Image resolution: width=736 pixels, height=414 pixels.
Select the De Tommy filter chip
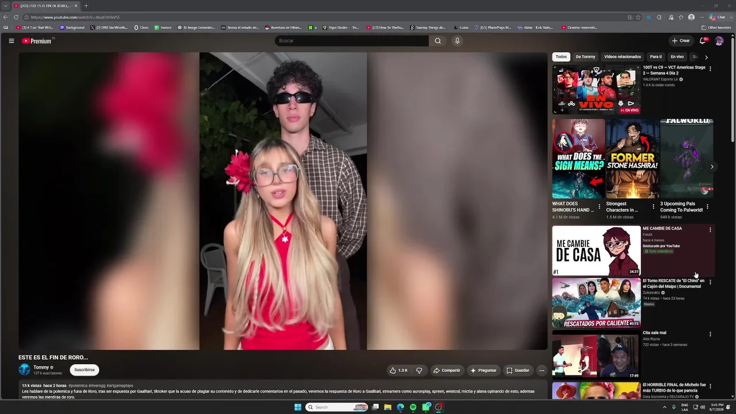pos(585,57)
